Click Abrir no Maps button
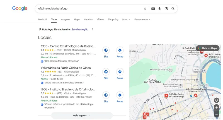This screenshot has height=120, width=223. coord(208,48)
